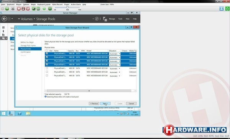The height and width of the screenshot is (139, 230).
Task: Open the Keyboard menu in JViewer
Action: click(x=11, y=5)
